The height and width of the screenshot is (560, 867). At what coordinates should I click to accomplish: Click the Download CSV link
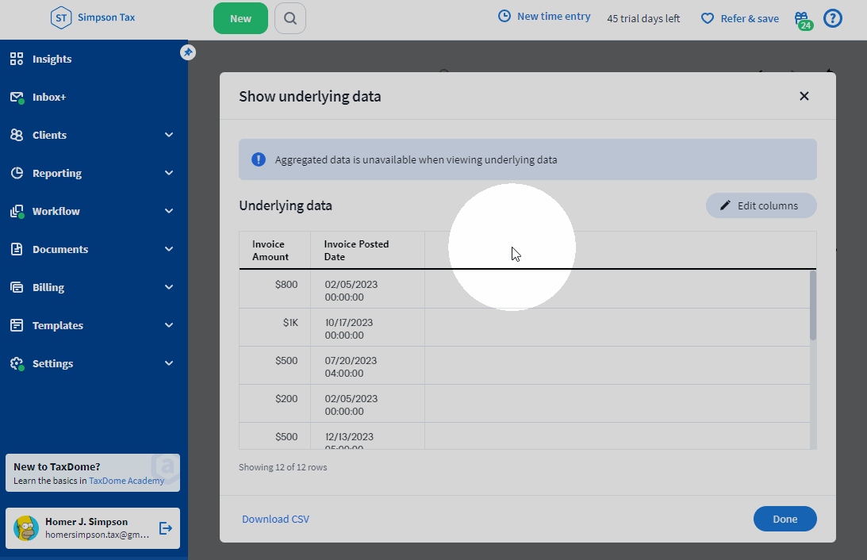tap(275, 519)
